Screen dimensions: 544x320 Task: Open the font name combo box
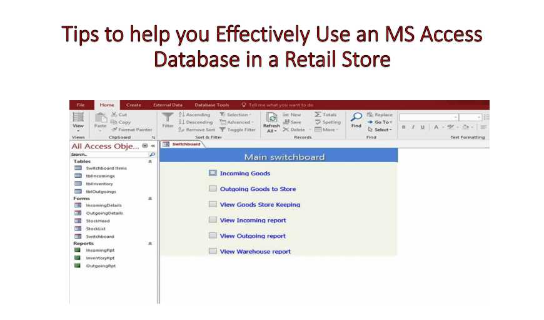click(x=429, y=117)
